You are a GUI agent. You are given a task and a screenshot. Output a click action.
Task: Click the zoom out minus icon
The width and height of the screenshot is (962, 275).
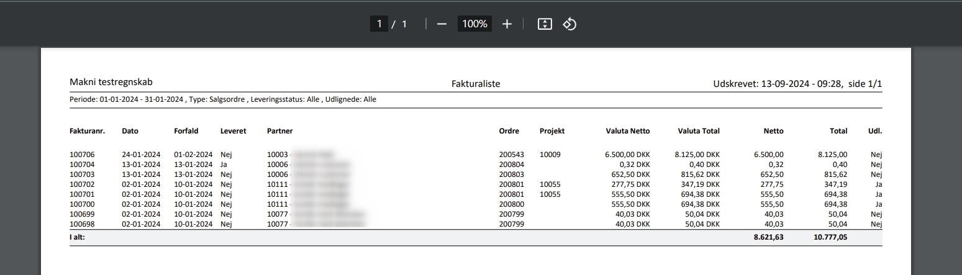tap(442, 24)
